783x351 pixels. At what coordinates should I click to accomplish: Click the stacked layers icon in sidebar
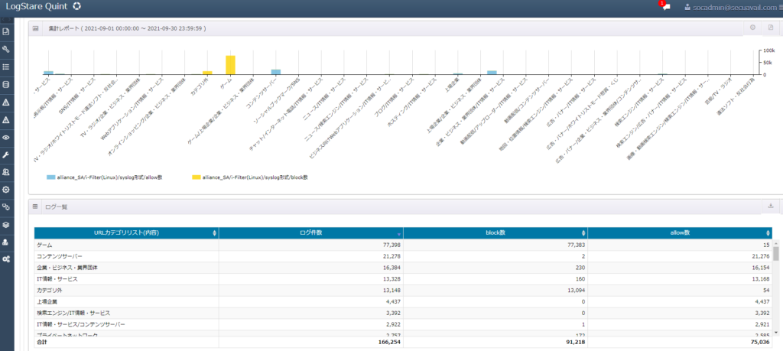click(6, 225)
